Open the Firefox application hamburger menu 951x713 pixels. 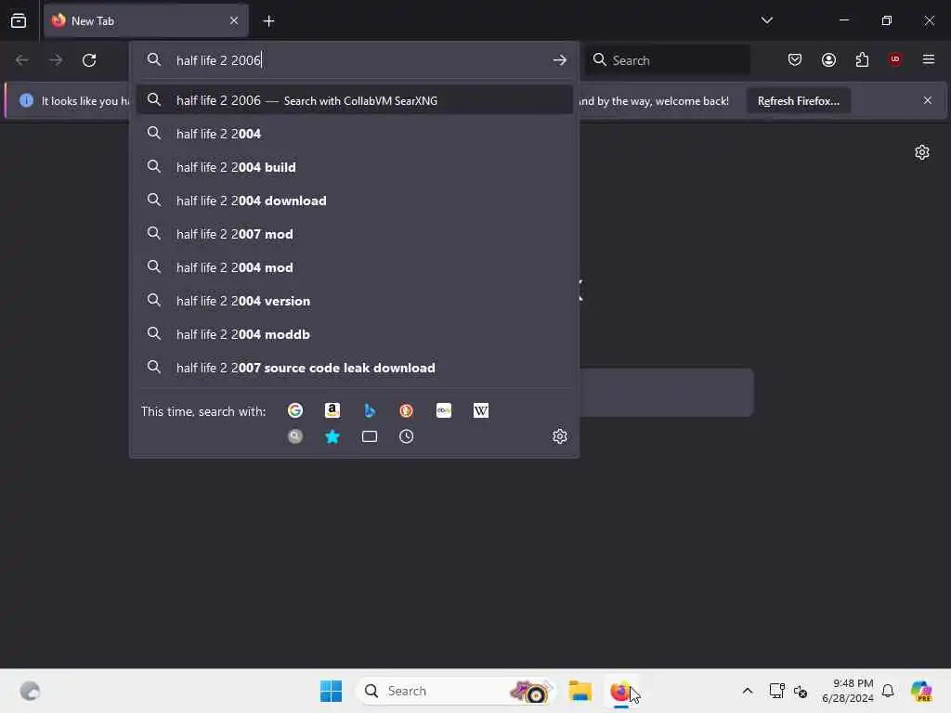(x=929, y=59)
